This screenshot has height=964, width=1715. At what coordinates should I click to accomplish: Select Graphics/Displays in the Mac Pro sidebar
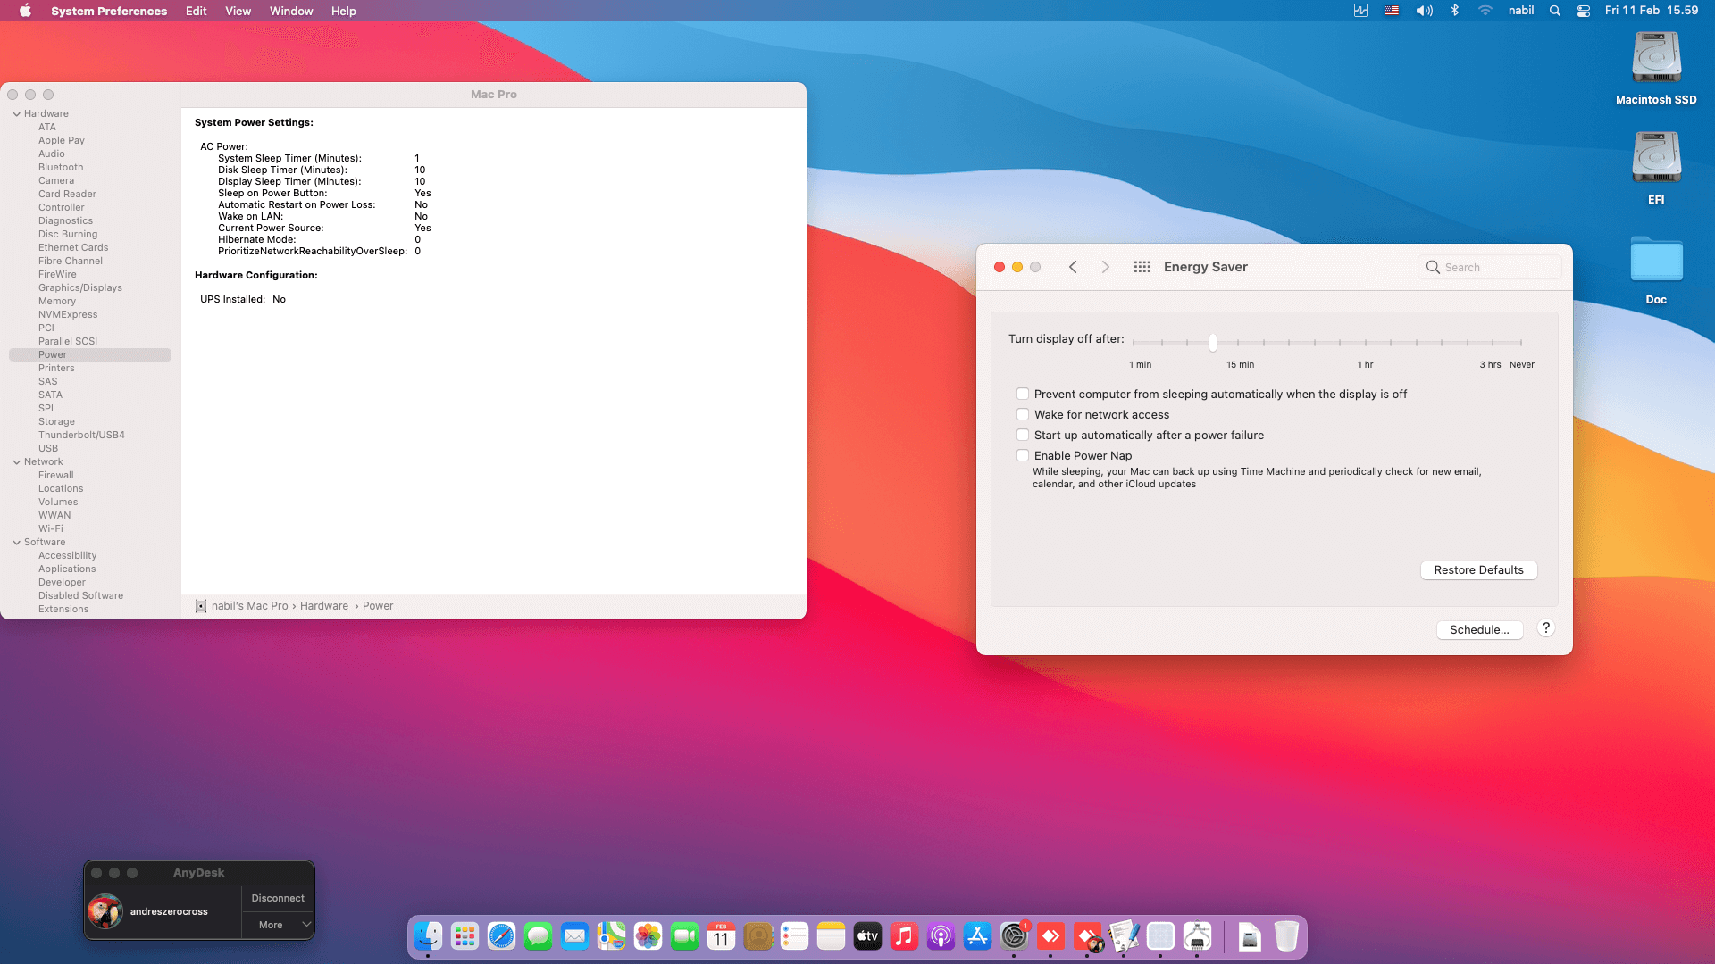coord(79,287)
